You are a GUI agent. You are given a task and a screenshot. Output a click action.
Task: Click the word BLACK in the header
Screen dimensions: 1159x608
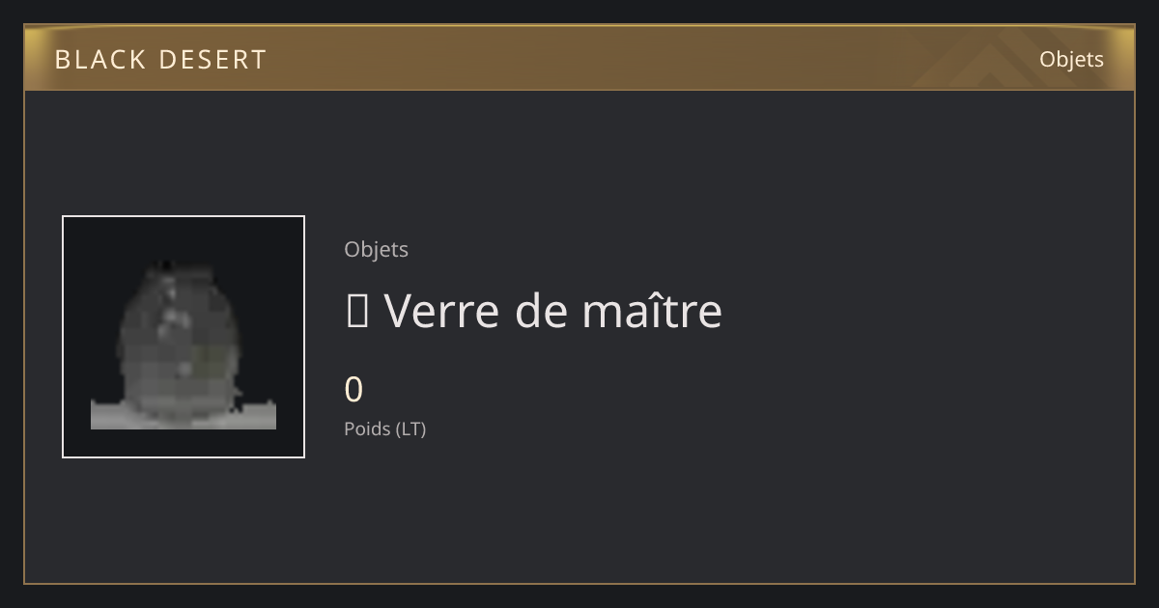[x=100, y=59]
